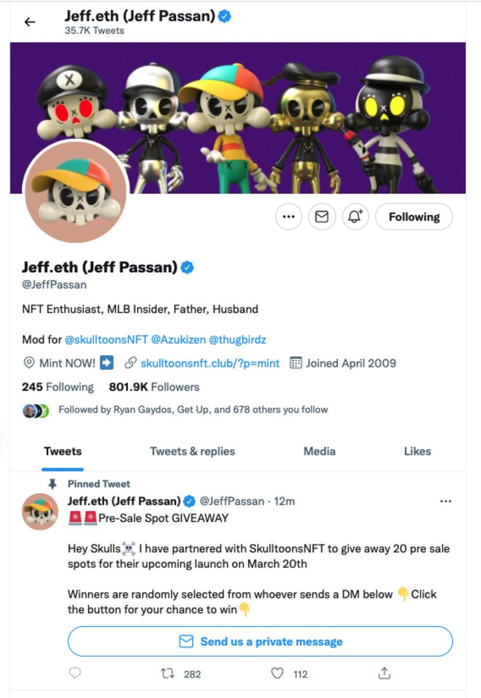View the 245 Following list
The height and width of the screenshot is (698, 481).
pos(58,387)
